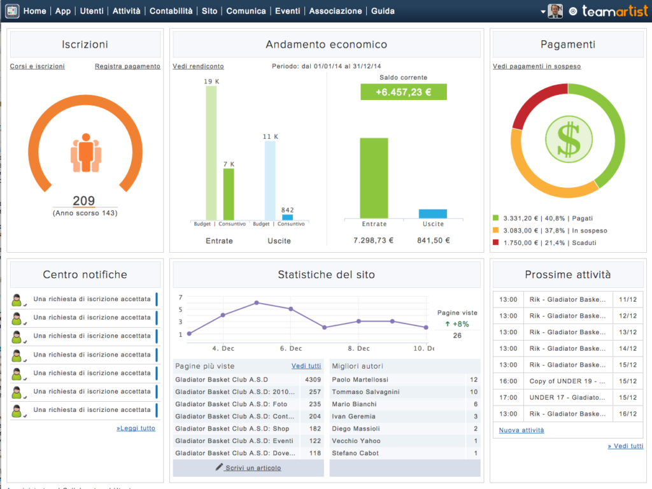Click the Registra pagamento link
This screenshot has width=652, height=489.
(x=127, y=66)
